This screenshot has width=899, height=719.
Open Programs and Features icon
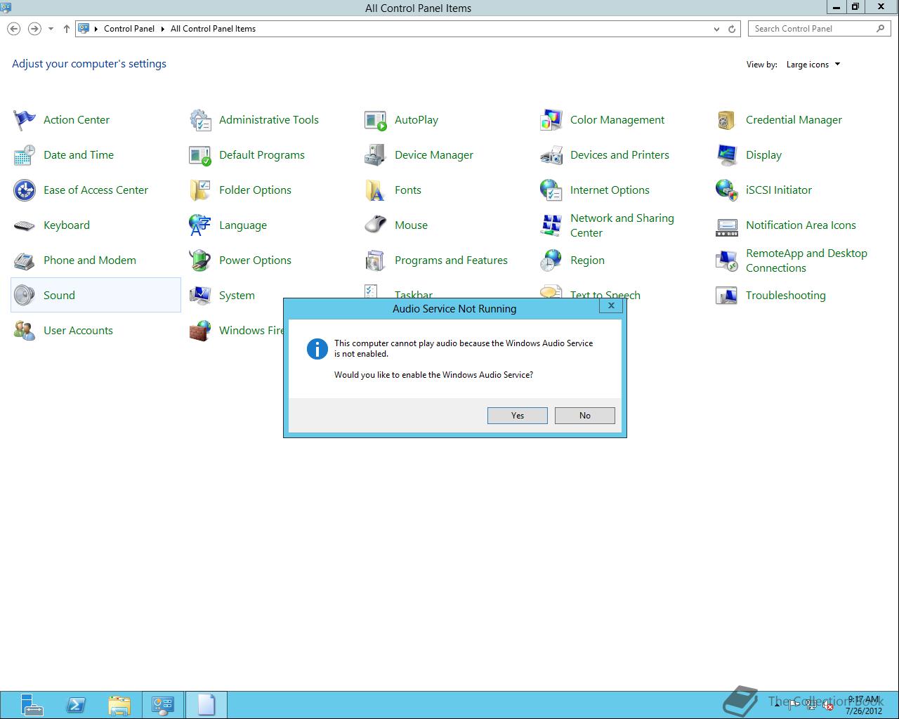coord(376,260)
